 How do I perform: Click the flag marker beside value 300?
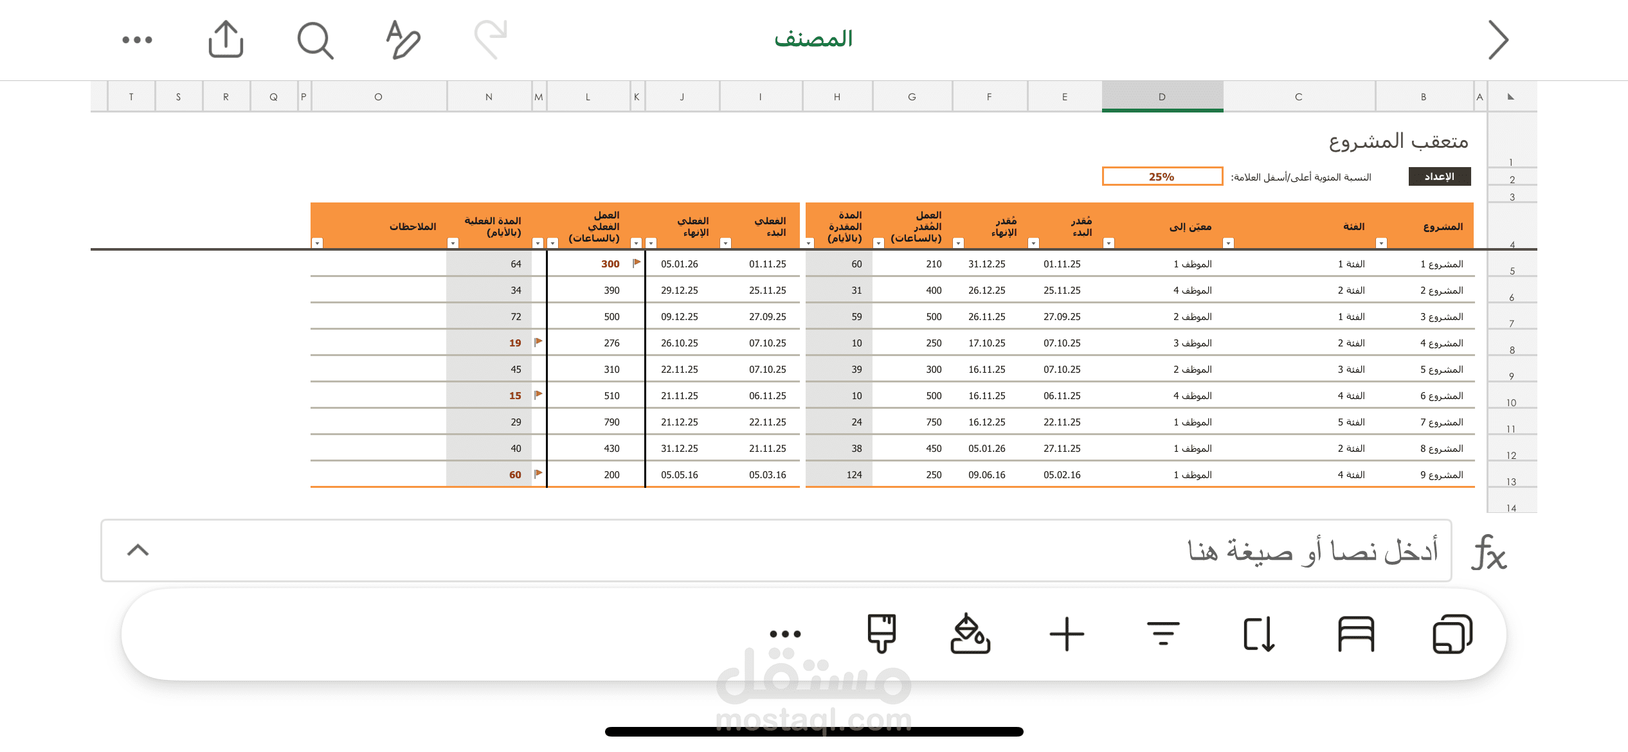click(636, 263)
